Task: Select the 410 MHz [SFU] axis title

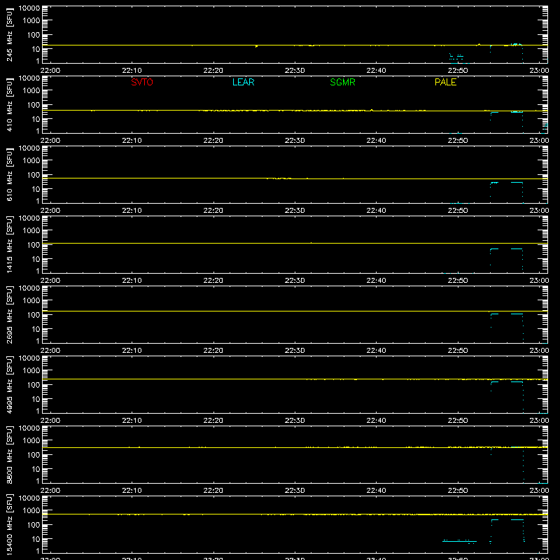Action: [x=9, y=104]
